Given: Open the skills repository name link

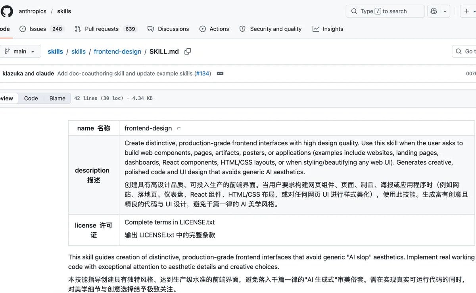Looking at the screenshot, I should click(64, 11).
